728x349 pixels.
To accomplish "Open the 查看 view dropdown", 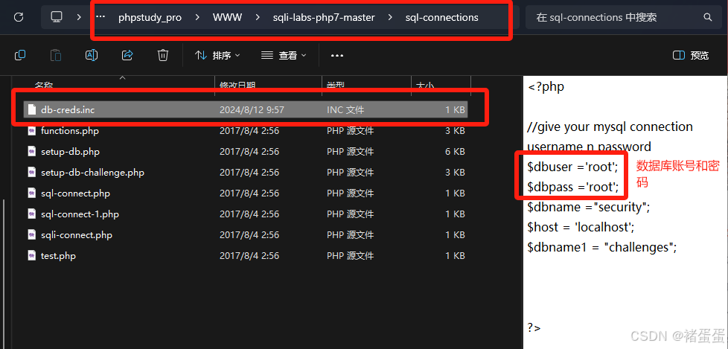I will point(284,55).
